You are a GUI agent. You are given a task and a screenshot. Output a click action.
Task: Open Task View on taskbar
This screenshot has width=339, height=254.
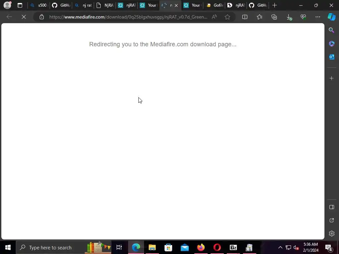pos(119,247)
